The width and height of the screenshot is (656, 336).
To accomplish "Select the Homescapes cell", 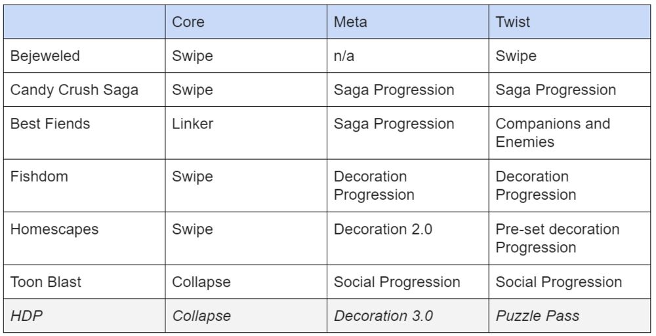I will tap(84, 238).
